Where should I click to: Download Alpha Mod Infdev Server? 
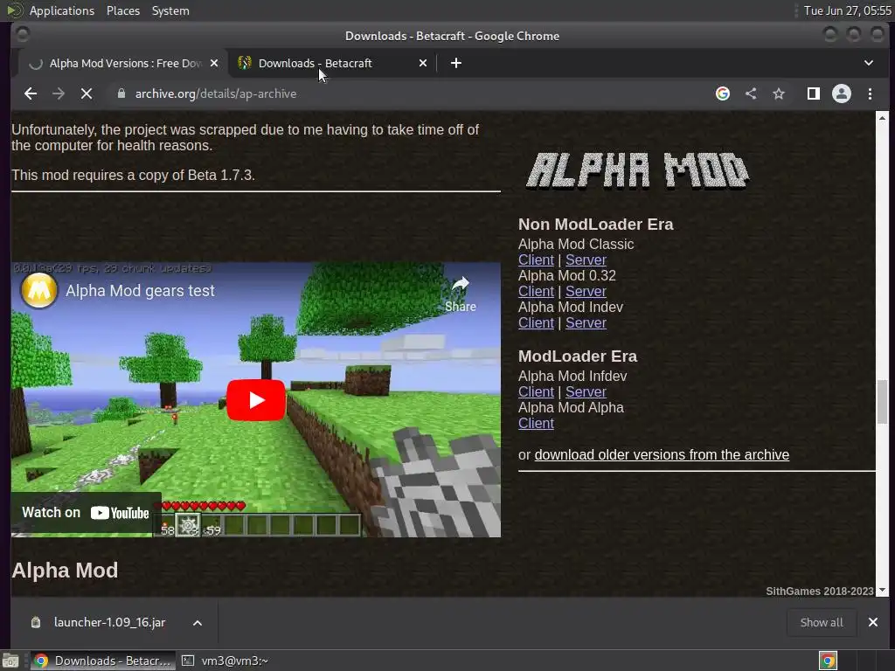point(586,391)
